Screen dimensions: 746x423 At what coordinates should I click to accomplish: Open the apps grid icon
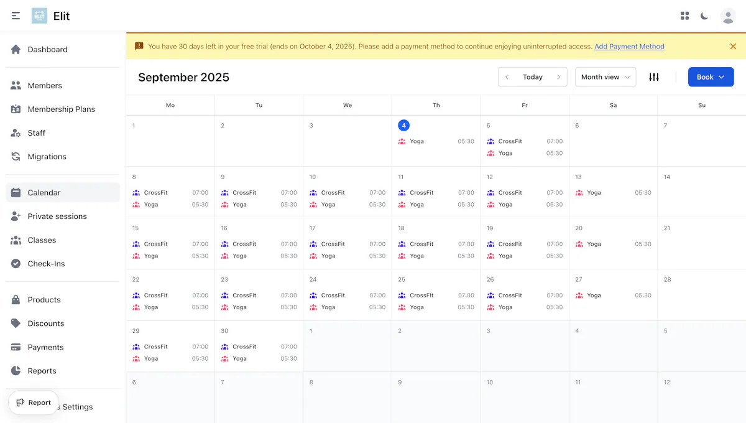(x=684, y=16)
